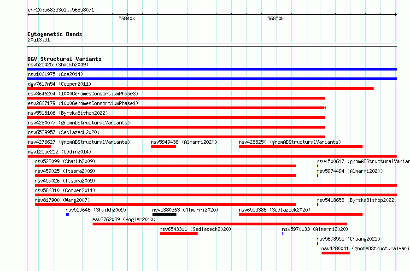
Task: Click the 20q13.31 cytogenetic band label
Action: pyautogui.click(x=39, y=40)
